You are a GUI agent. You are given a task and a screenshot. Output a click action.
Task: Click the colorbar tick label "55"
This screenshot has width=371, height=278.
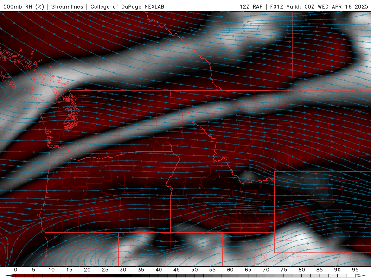tap(212, 270)
